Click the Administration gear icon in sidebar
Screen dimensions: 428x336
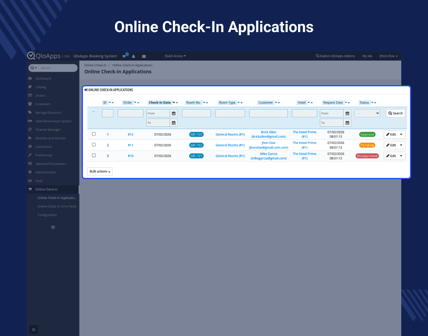point(30,172)
